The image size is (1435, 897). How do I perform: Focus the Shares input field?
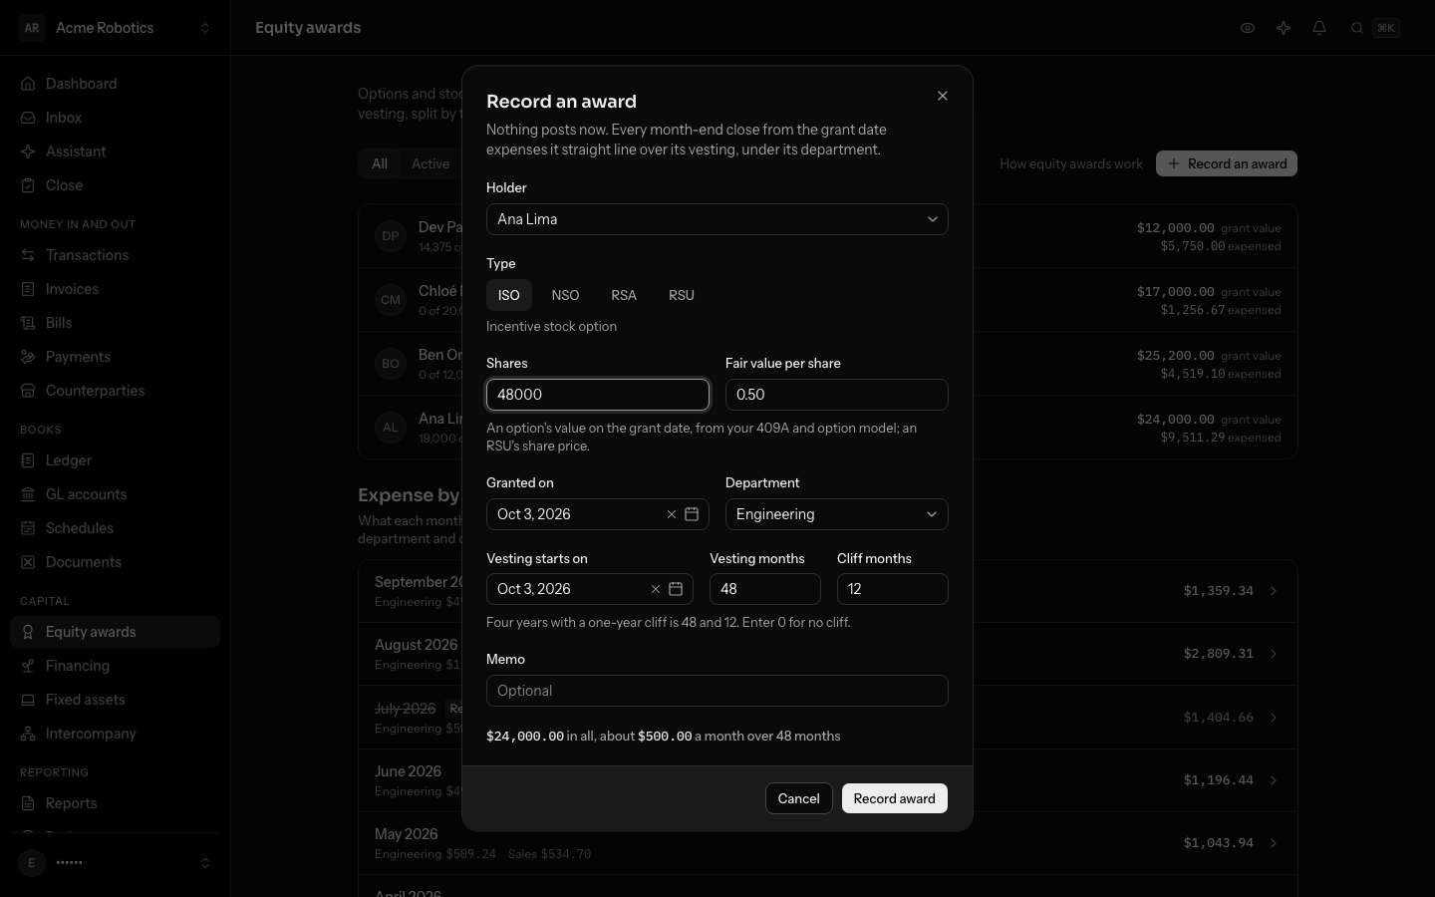click(598, 395)
